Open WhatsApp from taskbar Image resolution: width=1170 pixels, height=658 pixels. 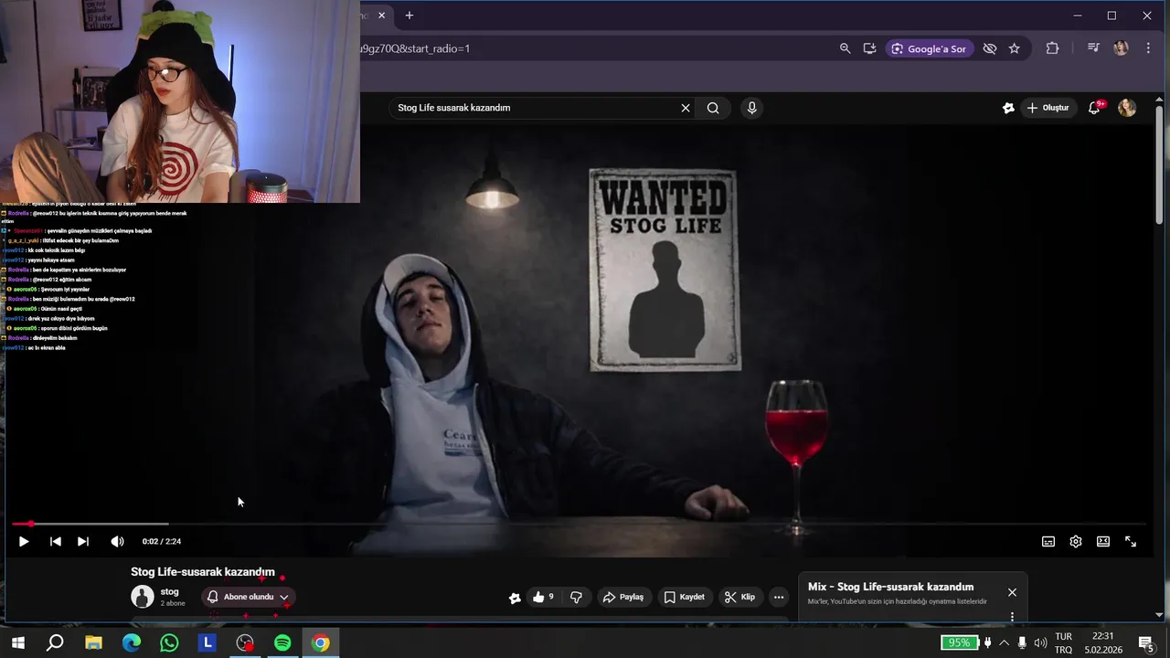[169, 642]
